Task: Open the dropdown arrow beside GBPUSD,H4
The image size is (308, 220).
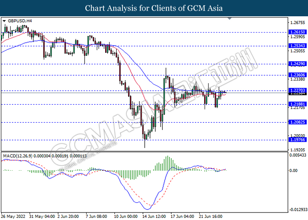Action: point(4,21)
